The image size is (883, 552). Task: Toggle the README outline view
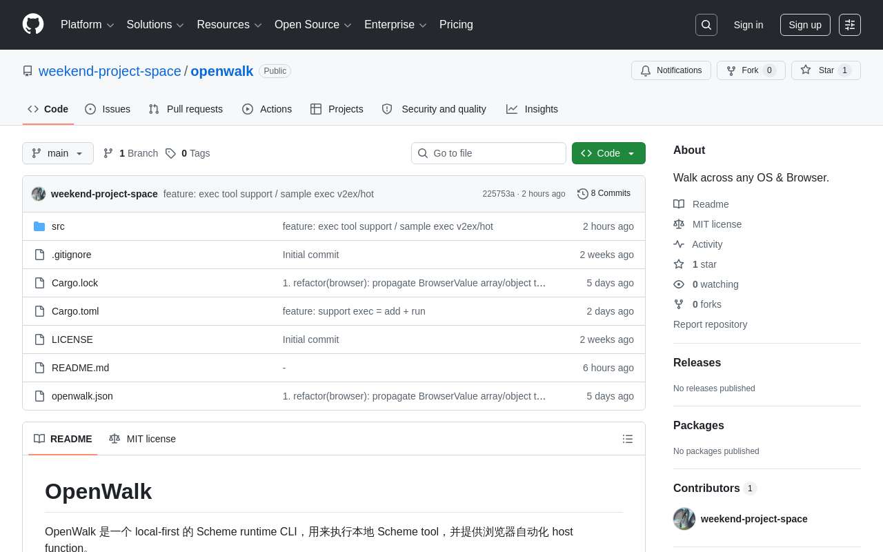tap(628, 439)
